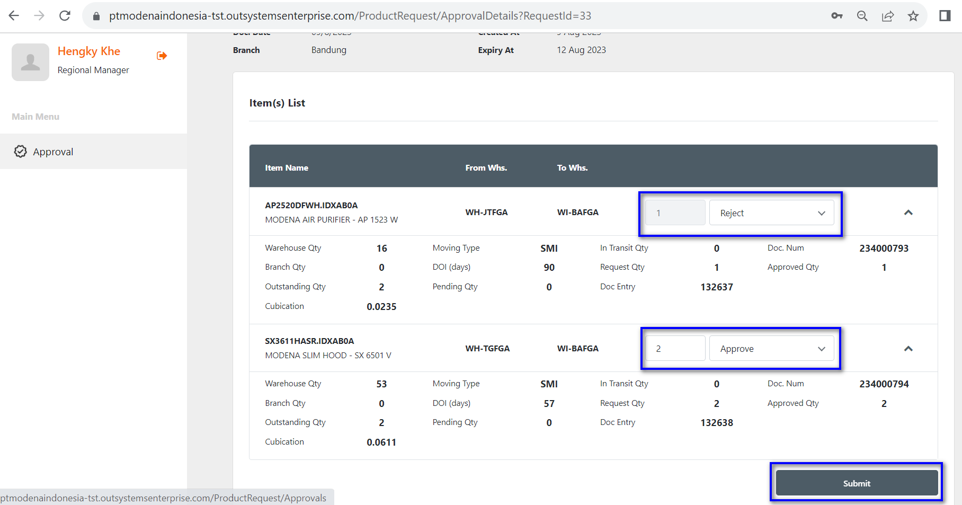Click the share page icon
Image resolution: width=962 pixels, height=505 pixels.
(x=888, y=16)
